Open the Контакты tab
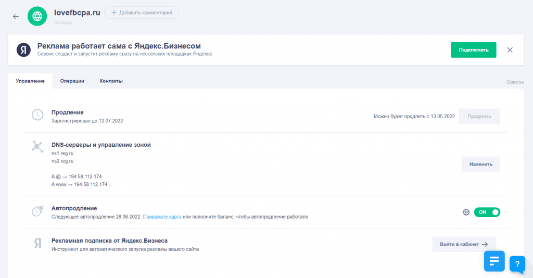This screenshot has width=533, height=278. (111, 81)
